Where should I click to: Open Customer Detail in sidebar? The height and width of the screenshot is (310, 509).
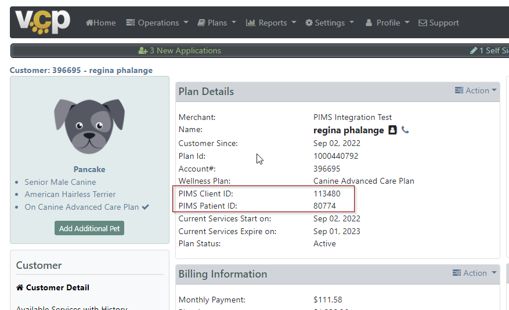pos(57,287)
